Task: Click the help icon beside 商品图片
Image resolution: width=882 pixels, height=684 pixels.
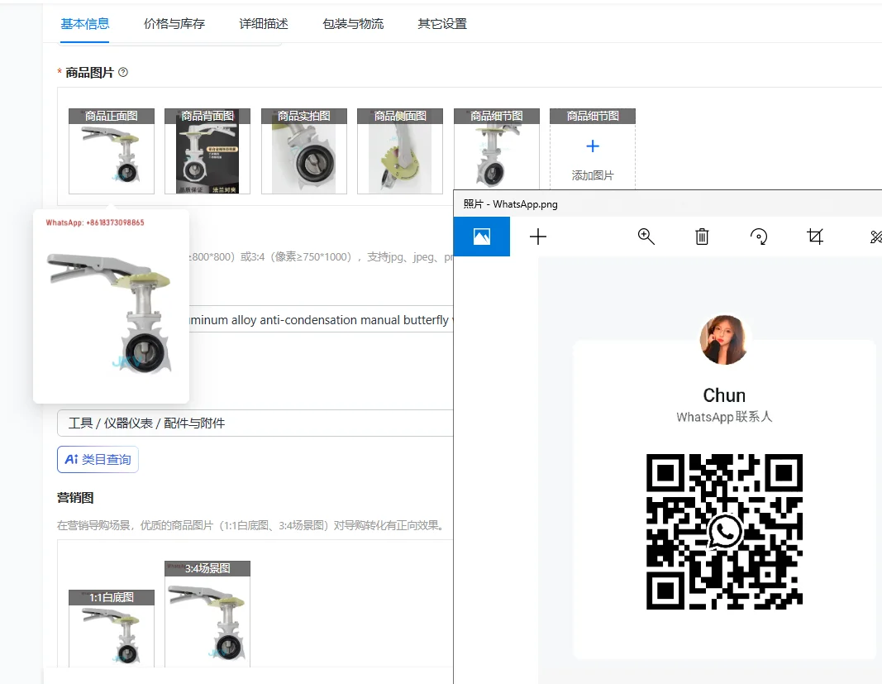Action: coord(123,72)
